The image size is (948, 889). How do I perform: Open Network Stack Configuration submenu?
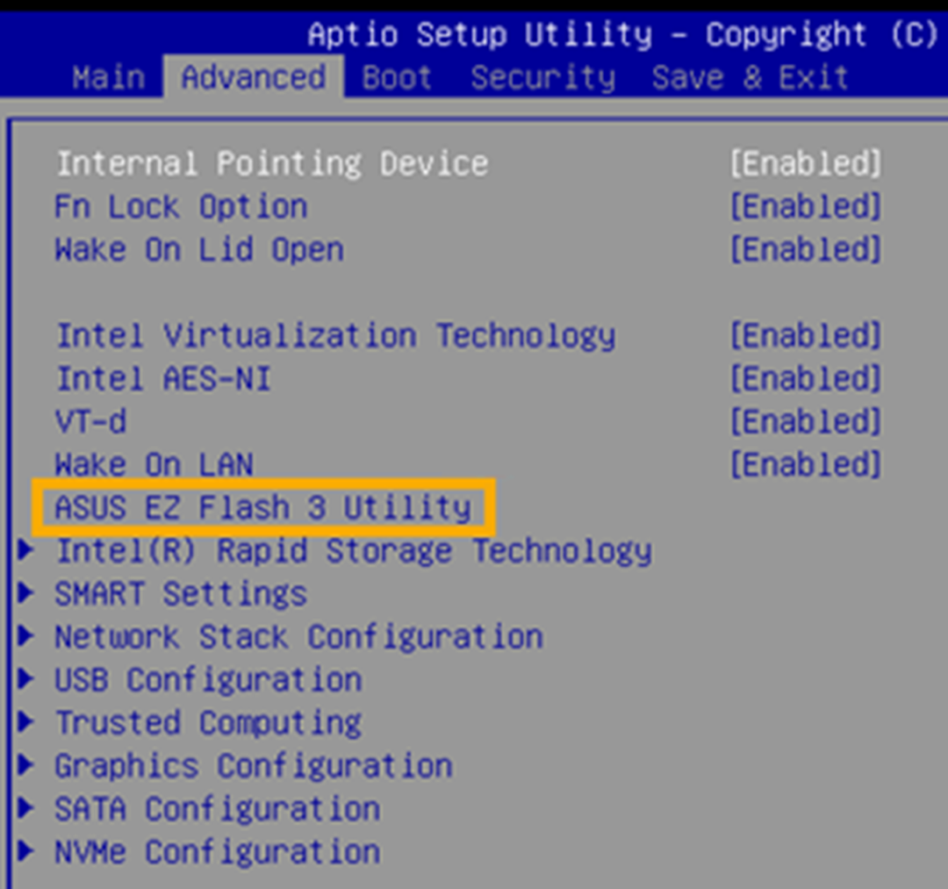(298, 636)
